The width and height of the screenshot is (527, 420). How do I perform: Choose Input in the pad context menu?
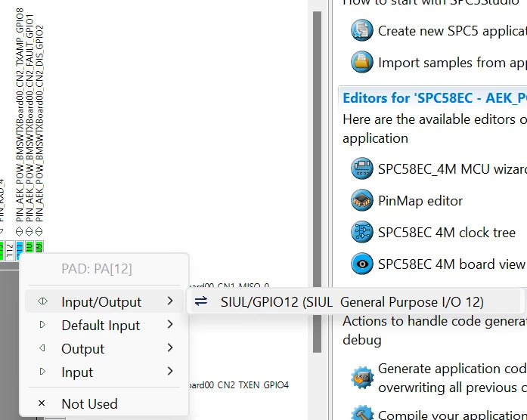tap(104, 372)
